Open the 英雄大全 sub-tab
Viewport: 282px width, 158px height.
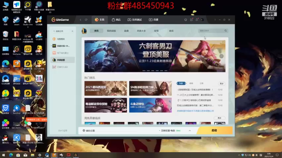tap(141, 31)
